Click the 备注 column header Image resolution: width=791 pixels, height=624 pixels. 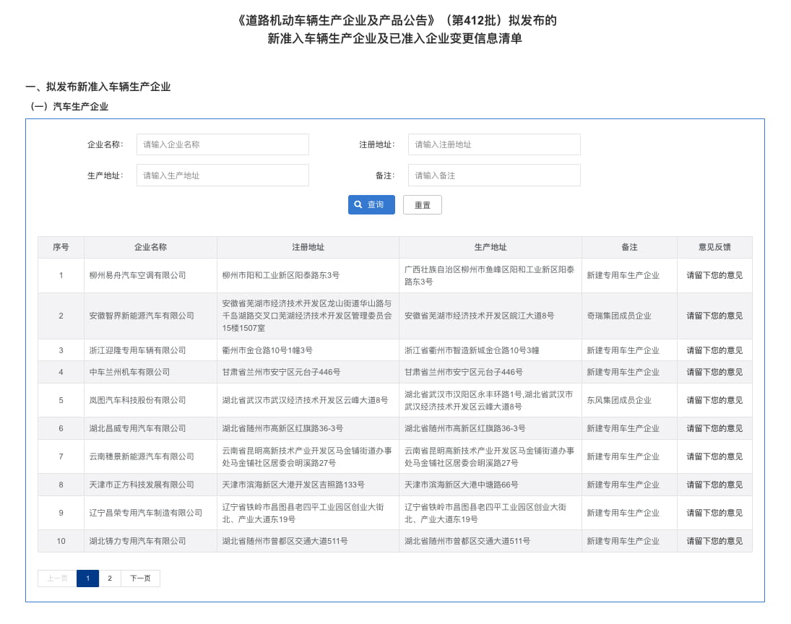(x=629, y=247)
